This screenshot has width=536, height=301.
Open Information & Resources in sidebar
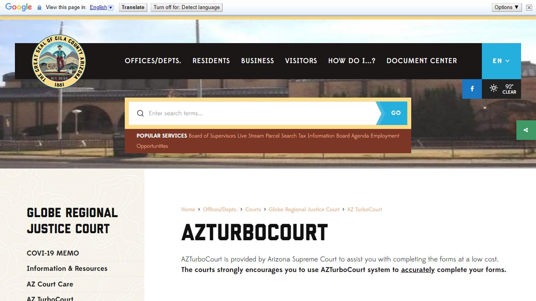(67, 268)
